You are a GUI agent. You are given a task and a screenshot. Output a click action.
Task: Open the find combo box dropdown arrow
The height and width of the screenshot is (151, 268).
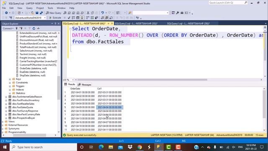click(167, 13)
